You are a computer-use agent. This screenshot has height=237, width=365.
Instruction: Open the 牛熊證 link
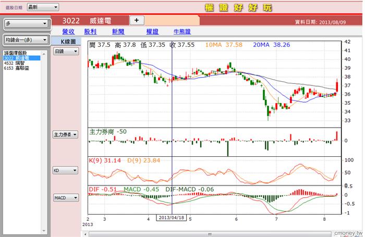click(x=182, y=32)
